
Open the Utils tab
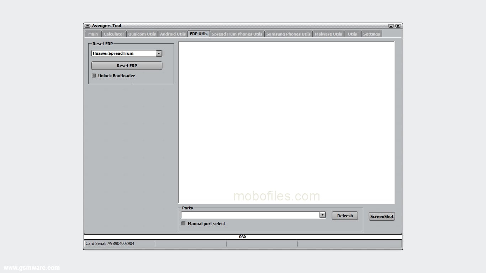tap(353, 34)
